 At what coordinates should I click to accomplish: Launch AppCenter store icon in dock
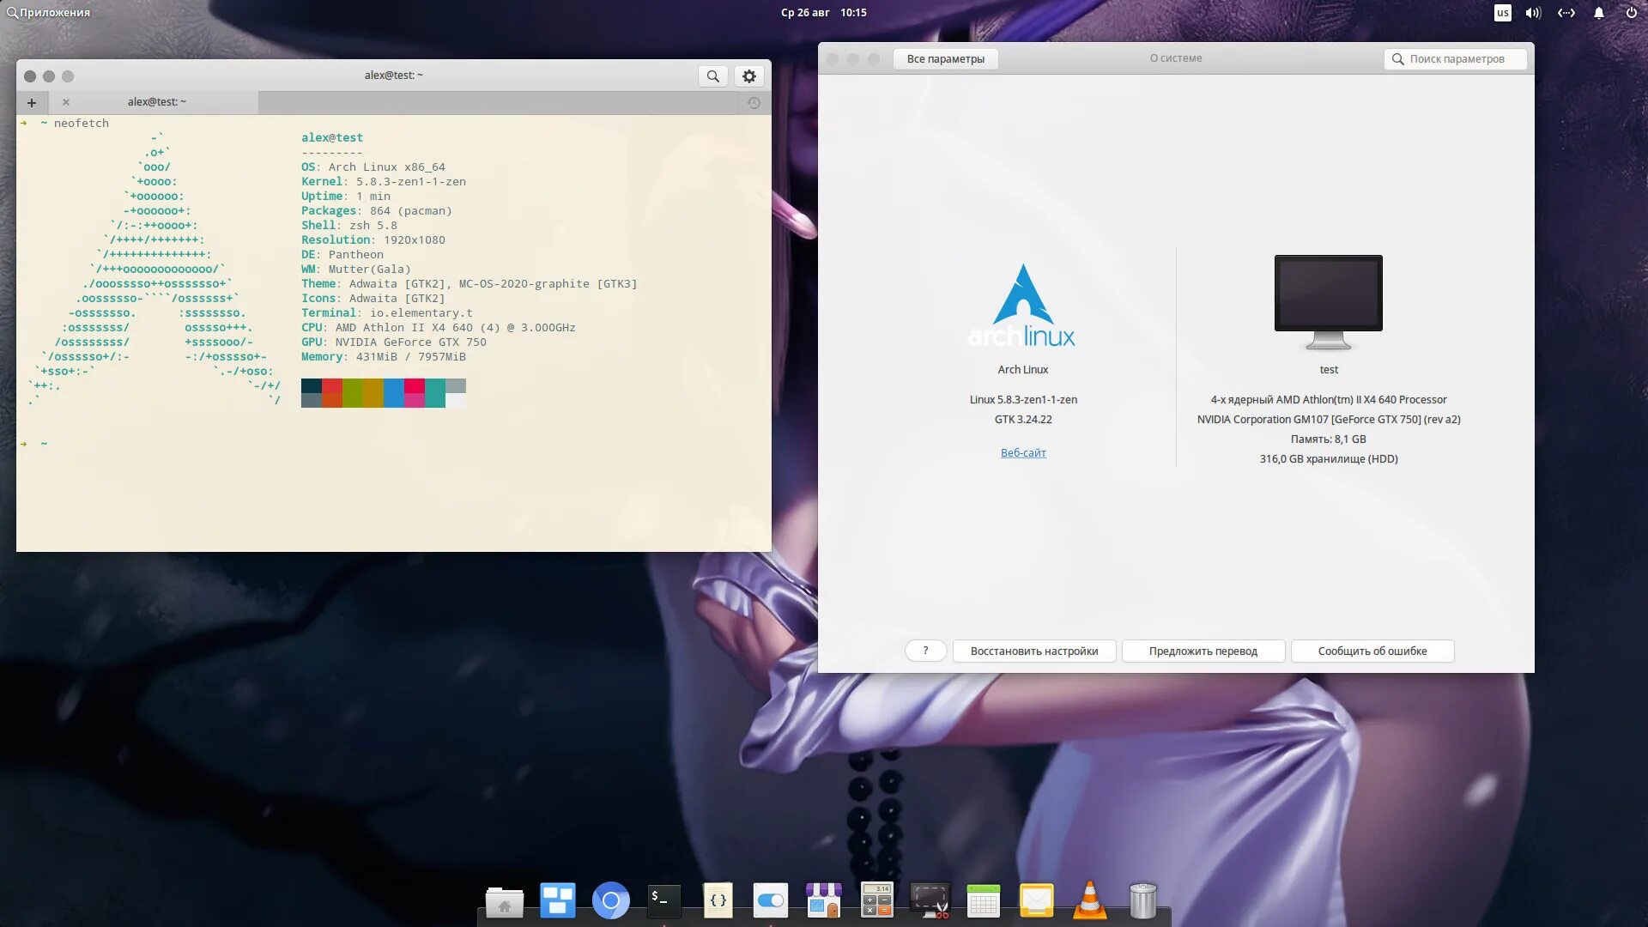[x=823, y=900]
